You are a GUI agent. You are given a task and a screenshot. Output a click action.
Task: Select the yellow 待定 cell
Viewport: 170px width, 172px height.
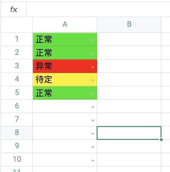click(65, 79)
